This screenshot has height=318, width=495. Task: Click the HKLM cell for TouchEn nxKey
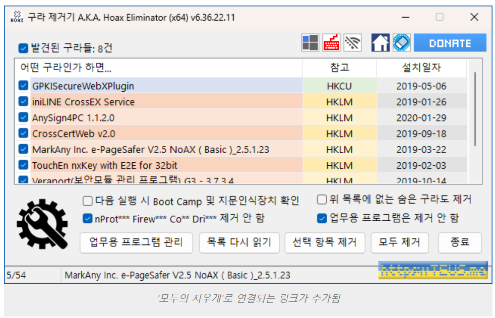(339, 165)
